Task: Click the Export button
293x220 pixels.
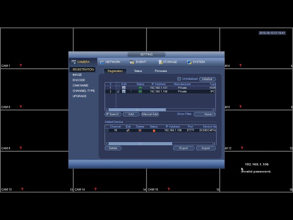Action: tap(184, 148)
